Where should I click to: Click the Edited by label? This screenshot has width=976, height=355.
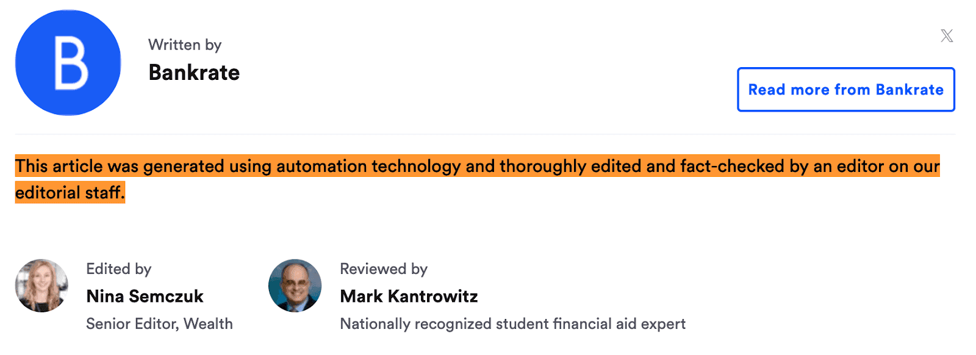118,269
